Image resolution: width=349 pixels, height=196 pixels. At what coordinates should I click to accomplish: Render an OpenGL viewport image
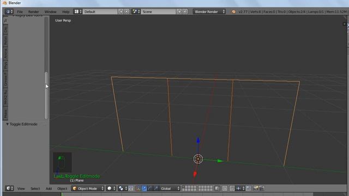coord(256,188)
